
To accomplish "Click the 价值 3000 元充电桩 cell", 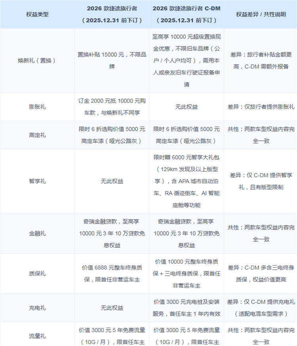I will [187, 308].
